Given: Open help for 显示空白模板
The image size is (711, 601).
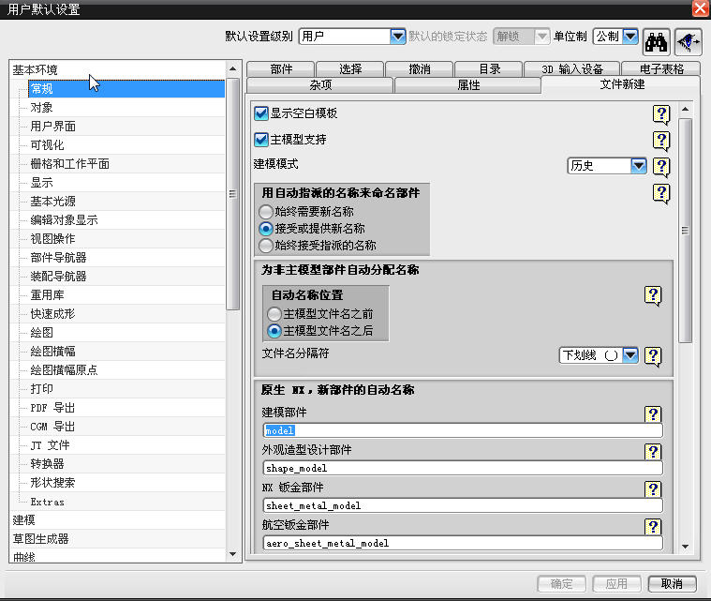Looking at the screenshot, I should click(x=661, y=114).
